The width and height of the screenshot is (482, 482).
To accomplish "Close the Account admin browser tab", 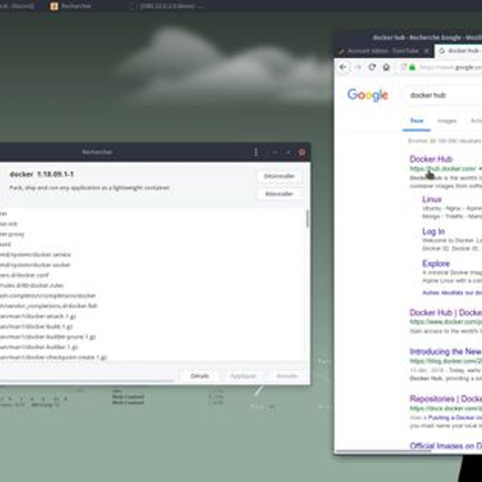I will [426, 51].
